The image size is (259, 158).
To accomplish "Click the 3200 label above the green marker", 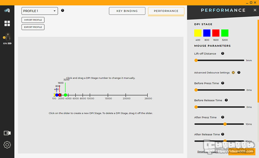I will pos(66,80).
